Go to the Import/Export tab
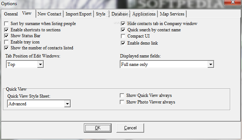This screenshot has width=242, height=140. 79,14
